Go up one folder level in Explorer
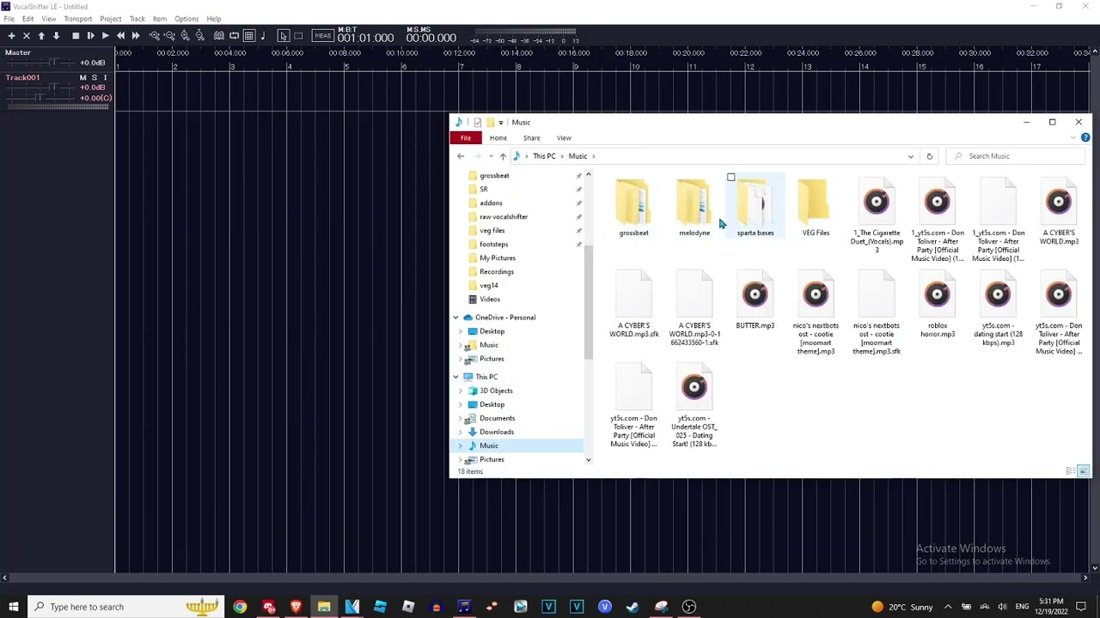The width and height of the screenshot is (1100, 618). [x=503, y=156]
